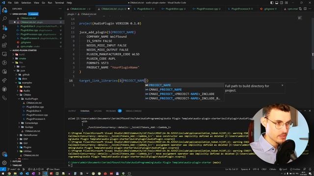
Task: Open the GitHub view in the activity bar
Action: 4,89
